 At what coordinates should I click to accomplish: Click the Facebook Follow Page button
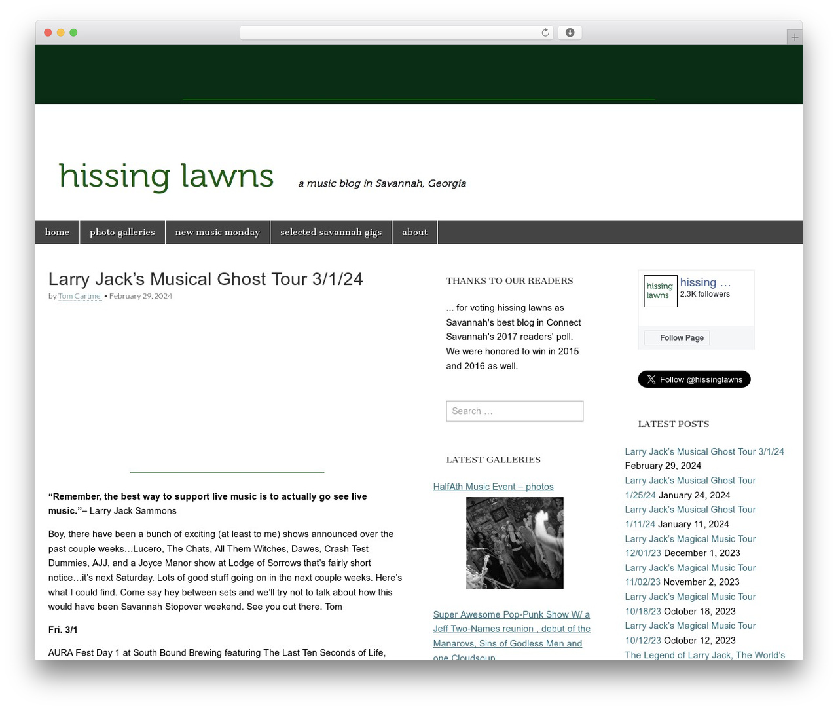676,338
